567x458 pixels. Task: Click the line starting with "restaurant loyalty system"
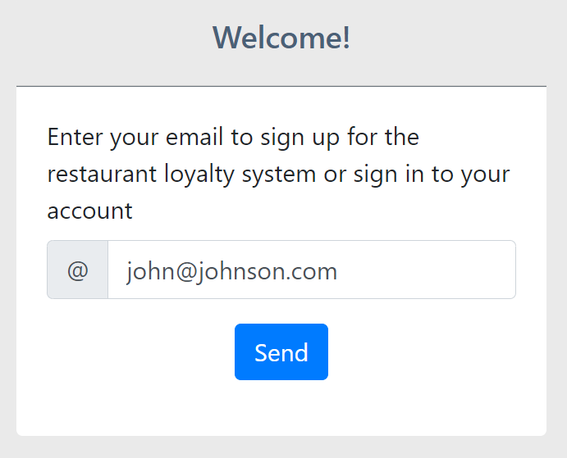pyautogui.click(x=278, y=174)
